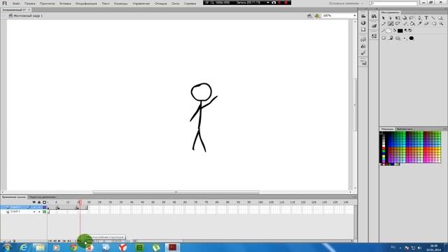Open the Справка menu

coord(190,3)
